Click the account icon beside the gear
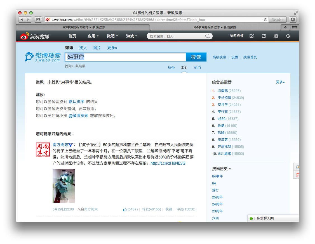The height and width of the screenshot is (244, 315). [288, 36]
